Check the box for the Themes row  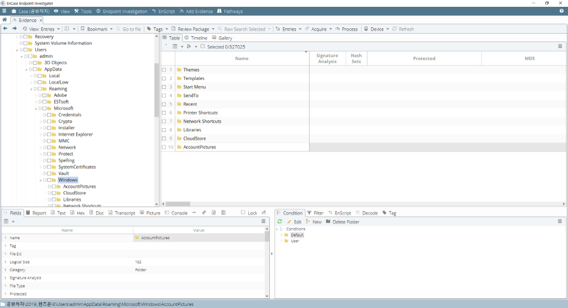click(x=164, y=70)
